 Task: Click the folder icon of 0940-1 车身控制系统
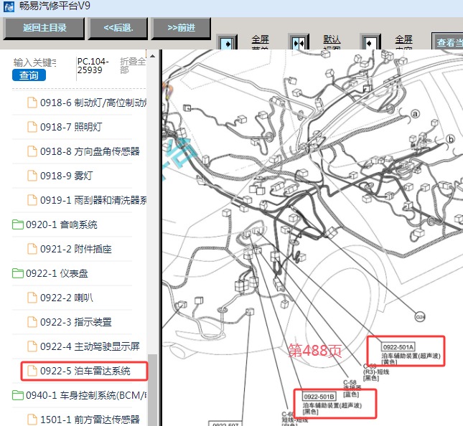[18, 395]
